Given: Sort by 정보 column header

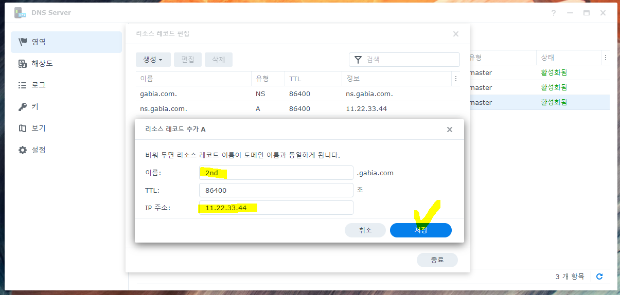Looking at the screenshot, I should pyautogui.click(x=396, y=79).
